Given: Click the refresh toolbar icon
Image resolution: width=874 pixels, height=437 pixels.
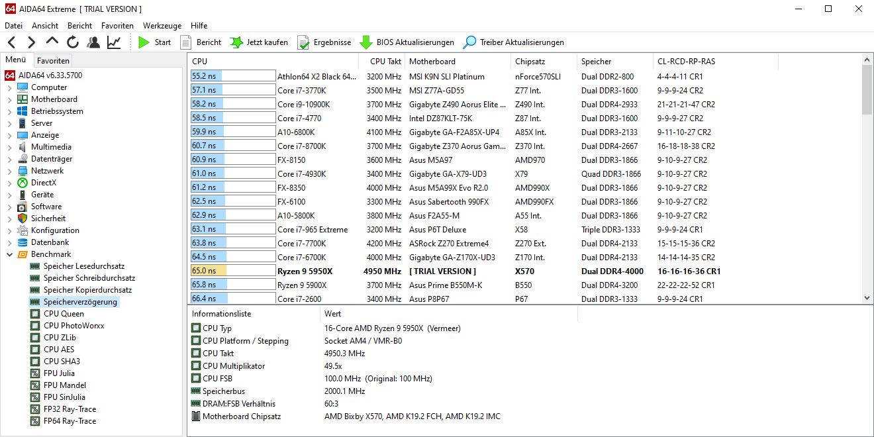Looking at the screenshot, I should pyautogui.click(x=73, y=42).
